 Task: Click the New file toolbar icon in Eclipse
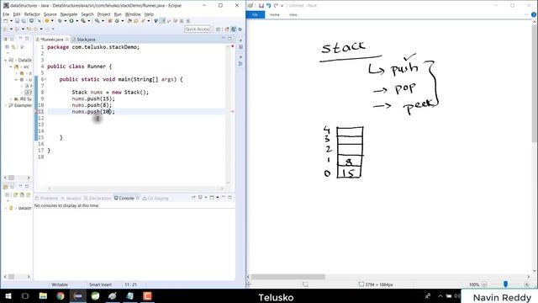(x=6, y=21)
